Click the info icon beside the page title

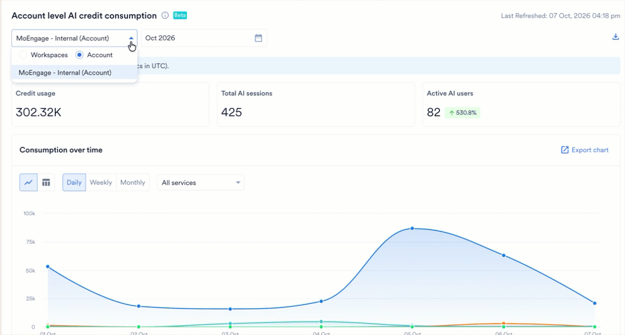tap(165, 16)
